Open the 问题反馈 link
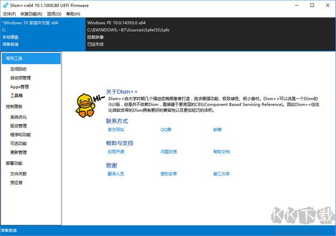The width and height of the screenshot is (336, 236). tap(169, 152)
